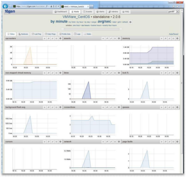
Task: Go to the Dashboard menu
Action: tap(60, 12)
